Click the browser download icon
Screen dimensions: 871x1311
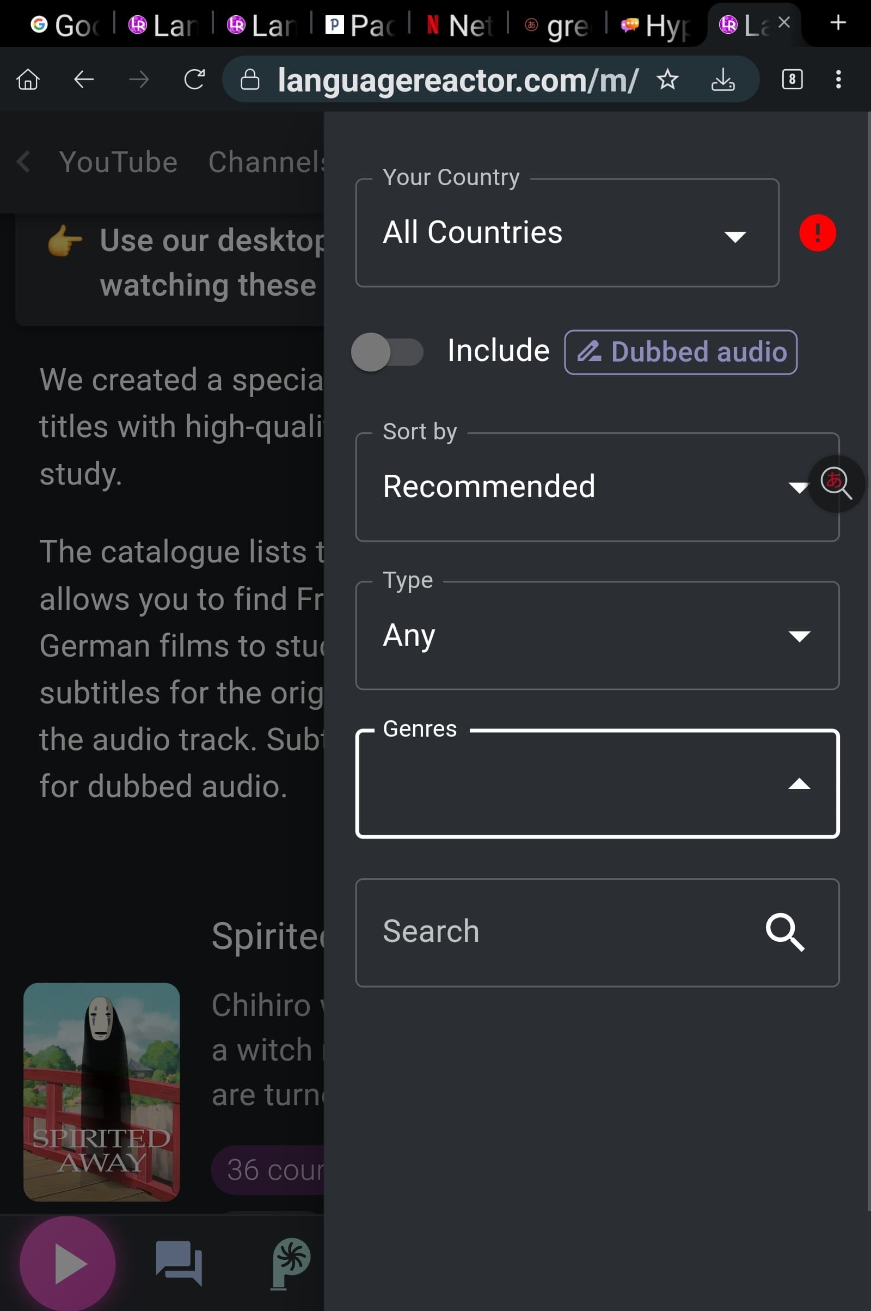click(723, 79)
